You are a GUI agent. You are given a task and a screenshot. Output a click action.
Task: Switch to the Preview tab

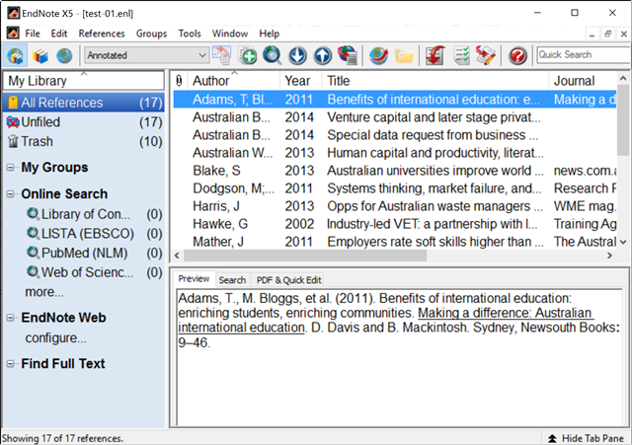click(x=194, y=278)
